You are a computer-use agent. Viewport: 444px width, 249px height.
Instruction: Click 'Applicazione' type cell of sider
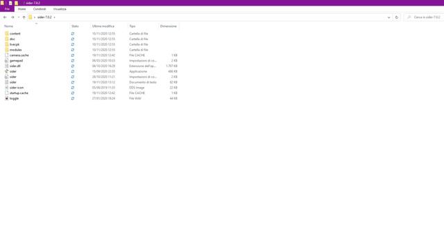pyautogui.click(x=138, y=71)
